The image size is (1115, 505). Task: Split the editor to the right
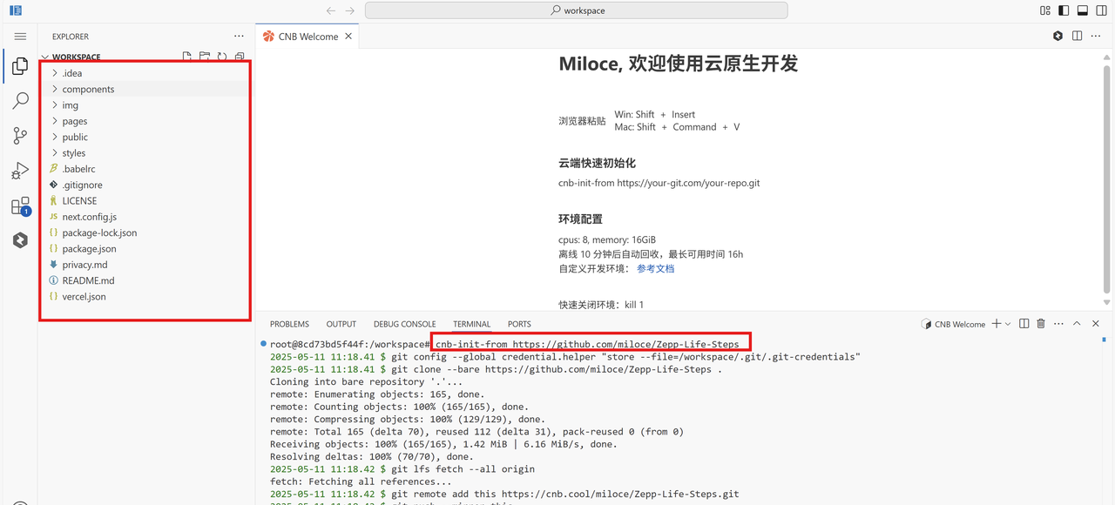[x=1078, y=37]
